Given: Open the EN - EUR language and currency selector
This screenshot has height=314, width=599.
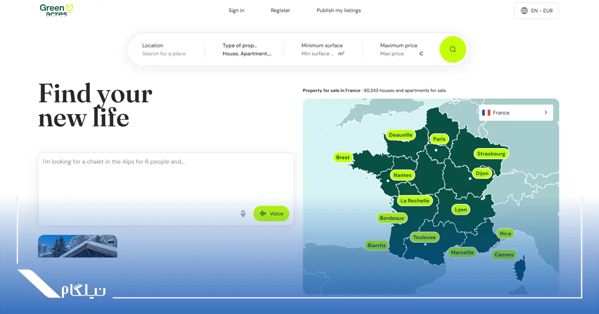Looking at the screenshot, I should coord(537,10).
